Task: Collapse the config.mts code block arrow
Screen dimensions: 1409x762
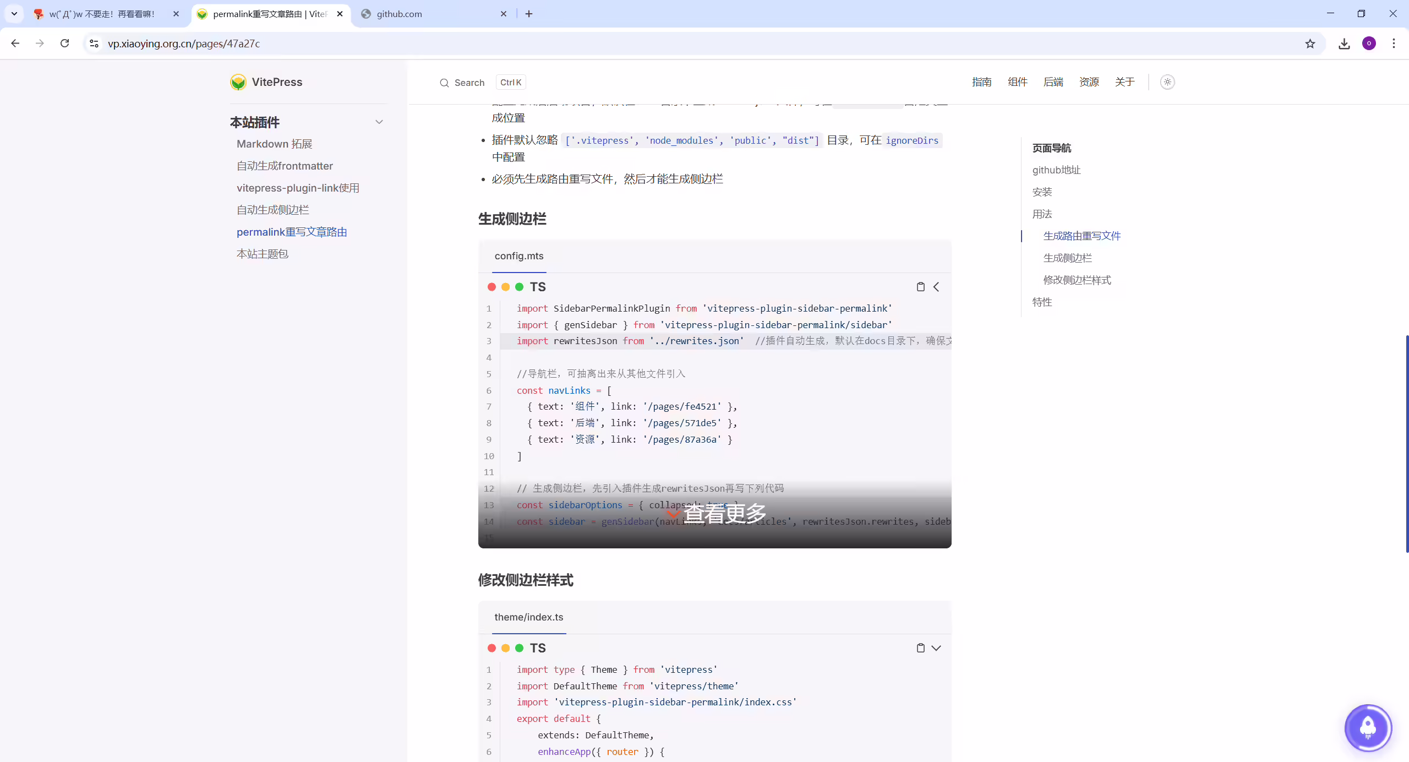Action: pos(936,287)
